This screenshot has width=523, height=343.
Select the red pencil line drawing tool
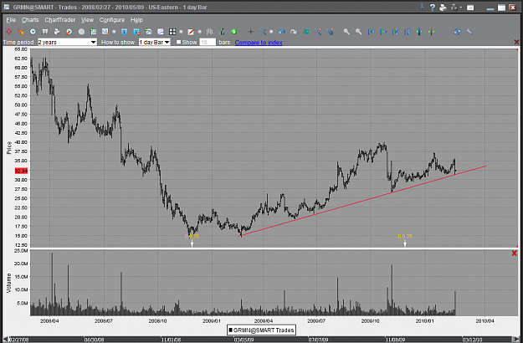(x=191, y=32)
